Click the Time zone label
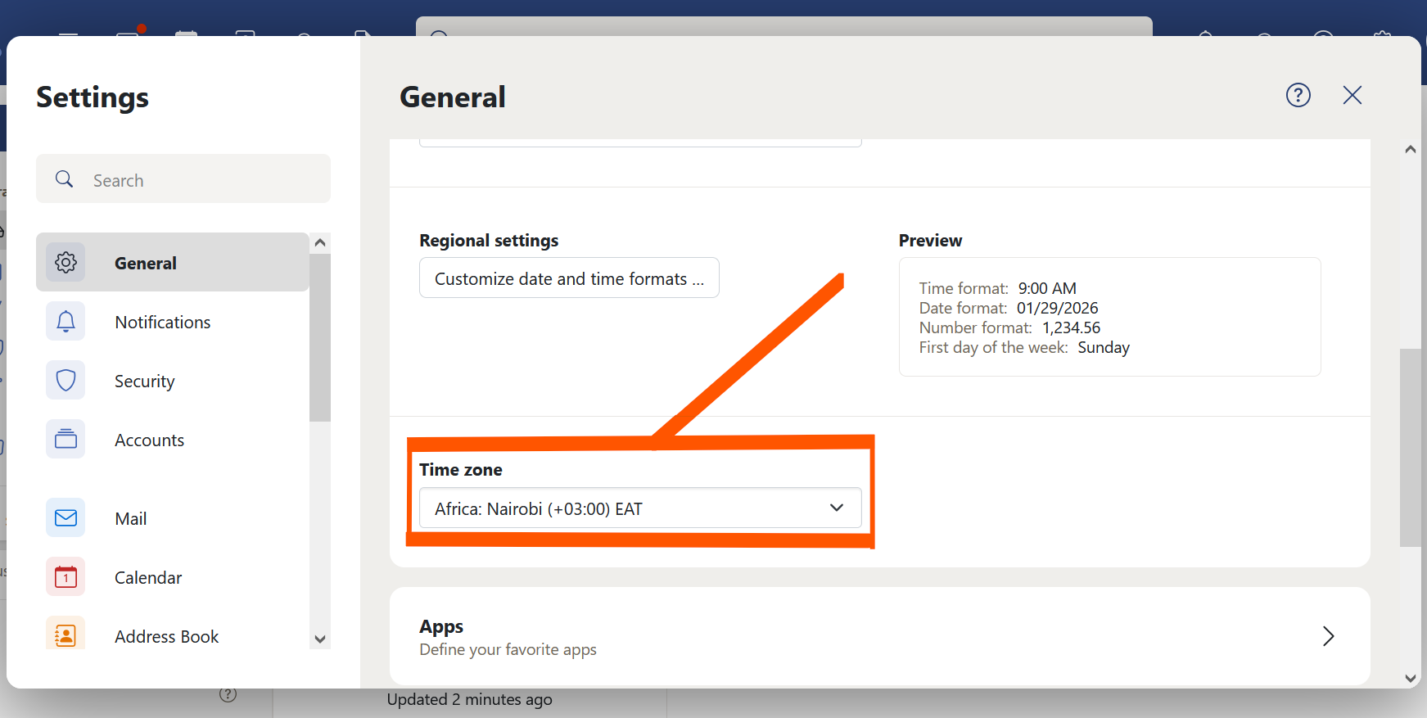 pyautogui.click(x=461, y=470)
